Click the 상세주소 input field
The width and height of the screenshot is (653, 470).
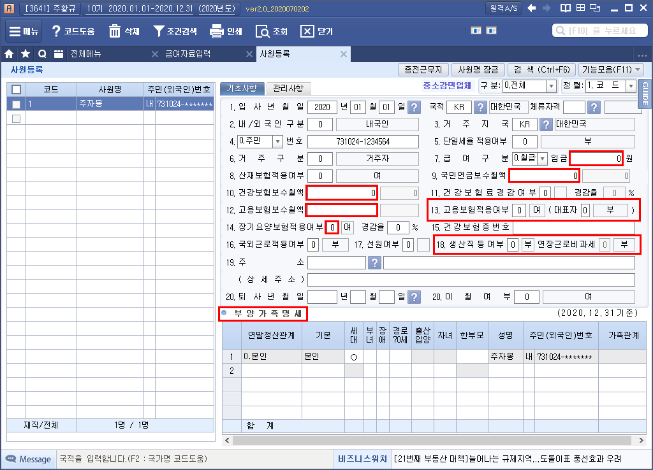tap(471, 280)
